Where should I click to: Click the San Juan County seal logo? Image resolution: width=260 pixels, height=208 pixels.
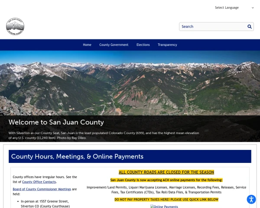click(x=15, y=26)
